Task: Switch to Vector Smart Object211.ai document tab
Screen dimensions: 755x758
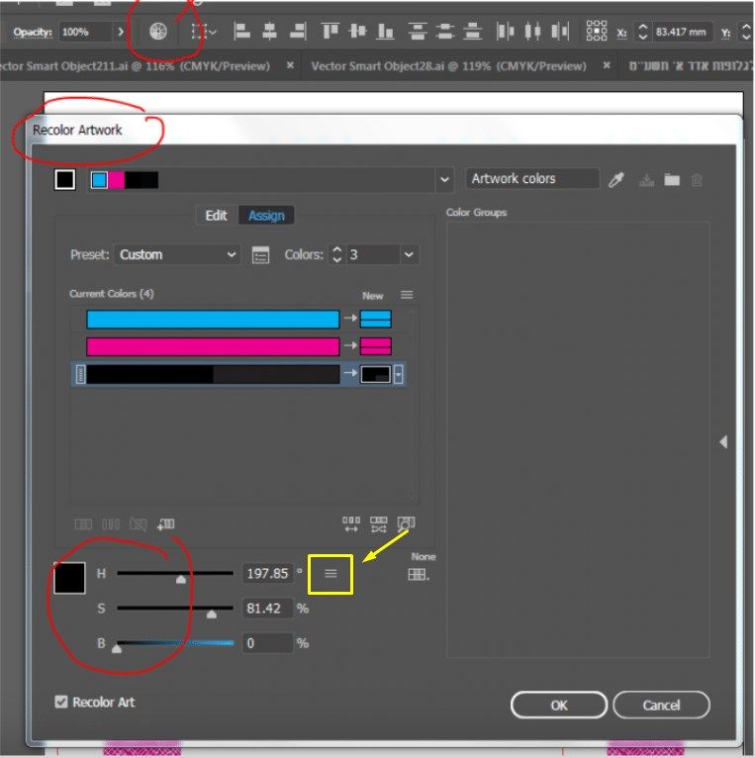Action: [135, 66]
